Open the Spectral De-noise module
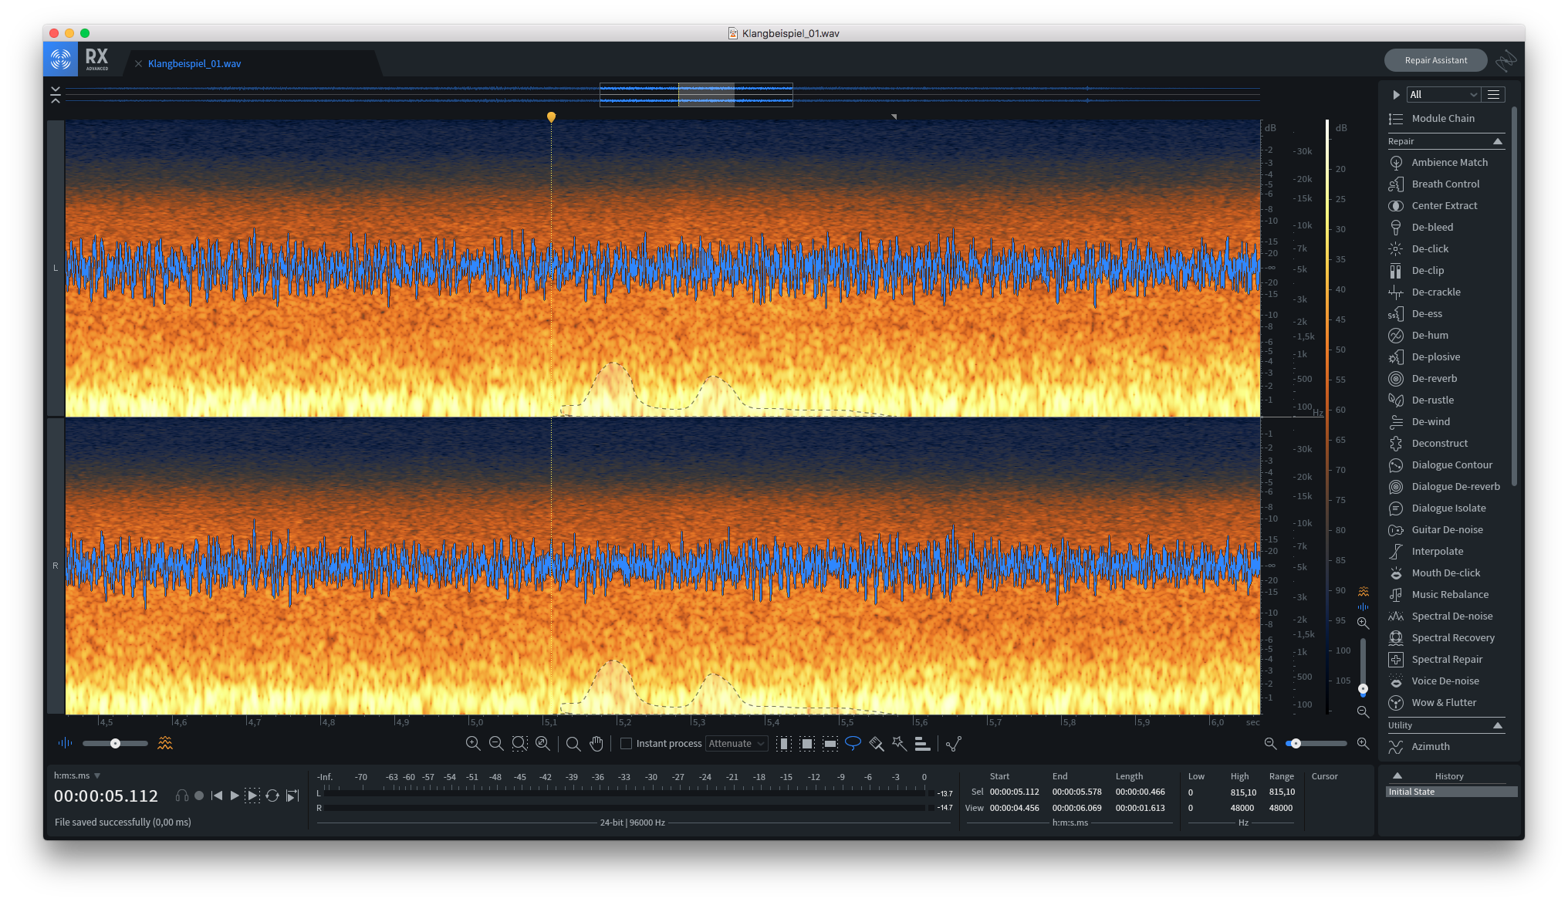The image size is (1568, 902). (x=1451, y=616)
